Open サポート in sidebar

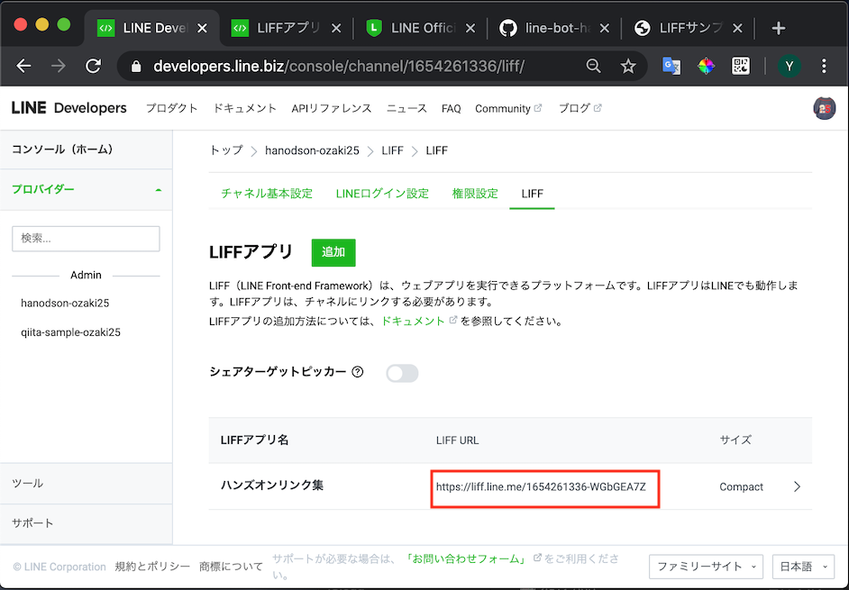(87, 522)
